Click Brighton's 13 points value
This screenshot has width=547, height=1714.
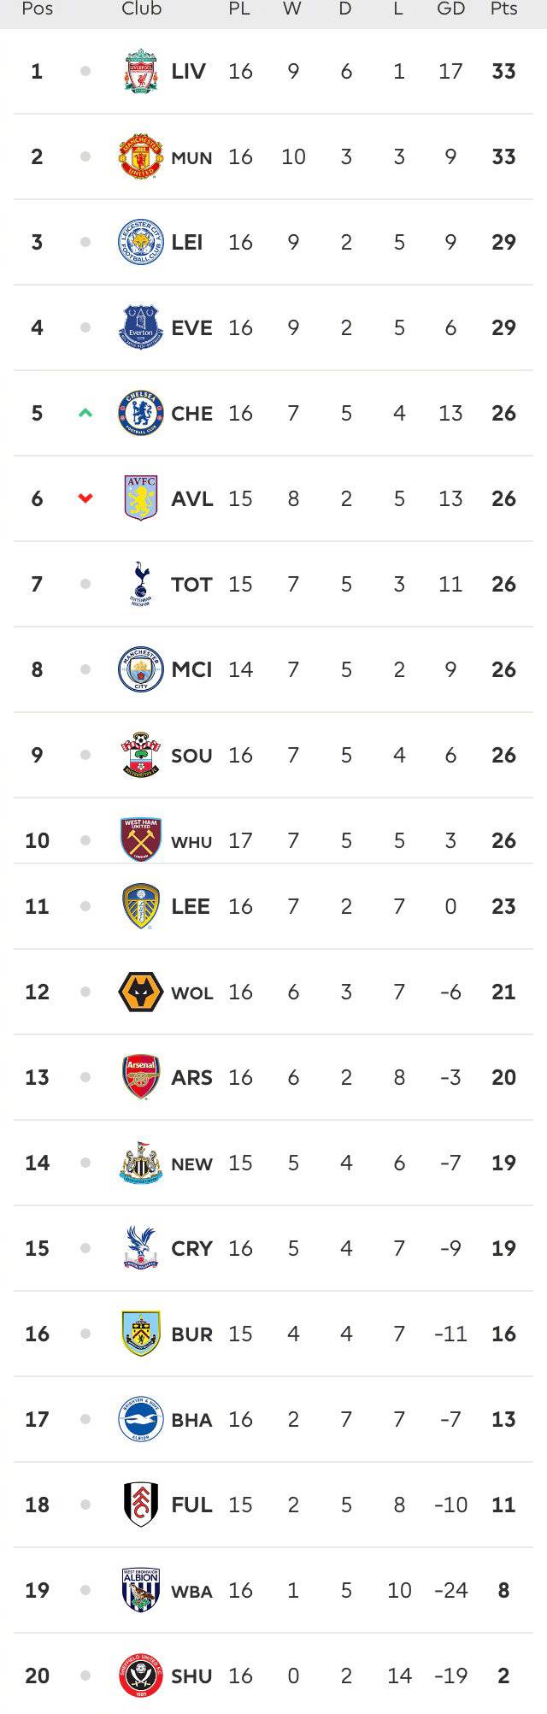(x=503, y=1419)
